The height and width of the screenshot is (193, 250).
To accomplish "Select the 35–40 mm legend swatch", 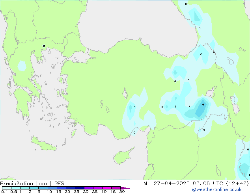I will pos(97,188).
